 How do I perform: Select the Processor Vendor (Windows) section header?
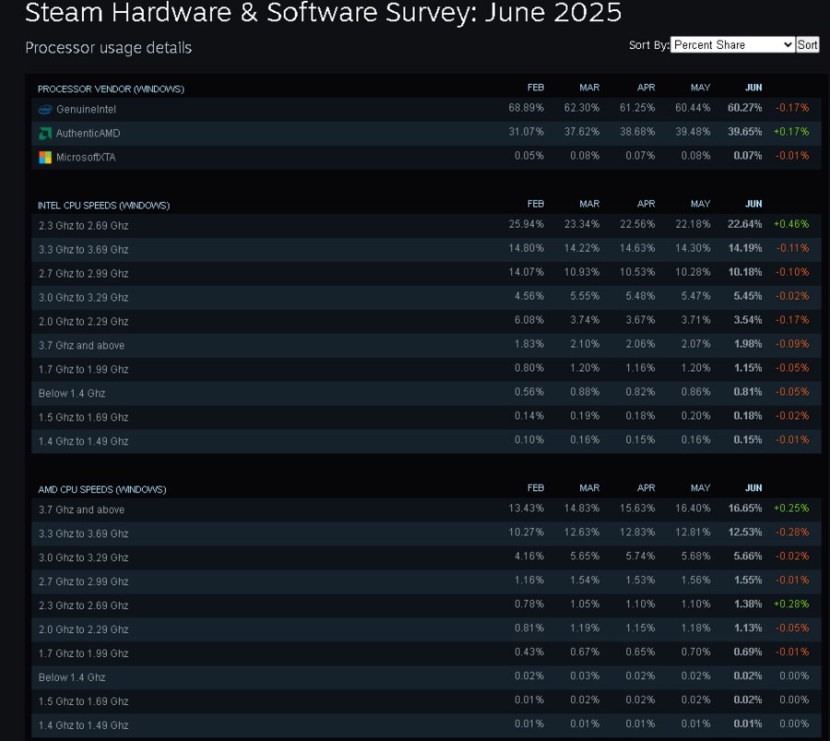point(111,89)
